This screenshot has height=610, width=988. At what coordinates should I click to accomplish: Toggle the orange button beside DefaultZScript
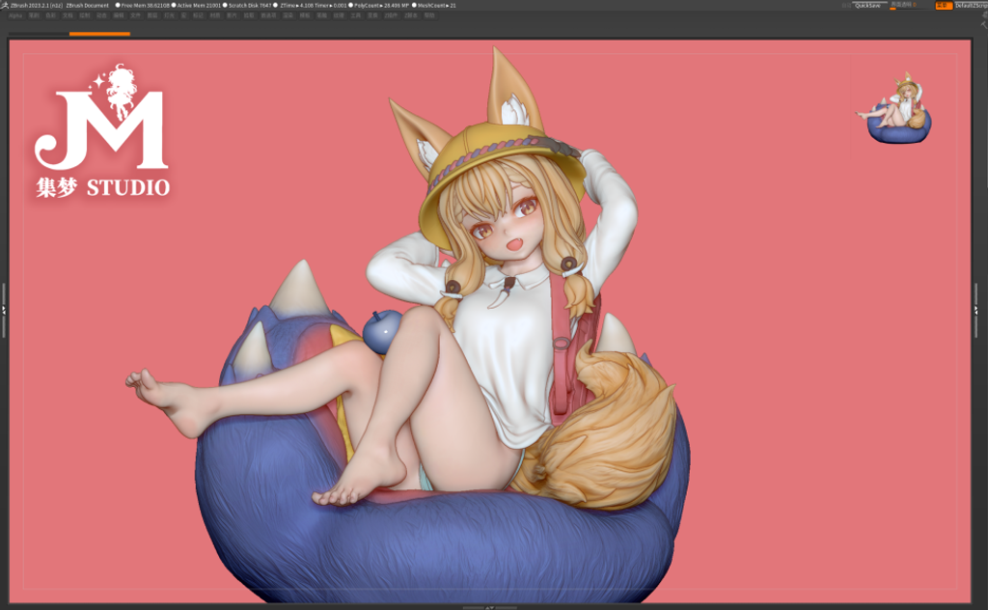(944, 5)
